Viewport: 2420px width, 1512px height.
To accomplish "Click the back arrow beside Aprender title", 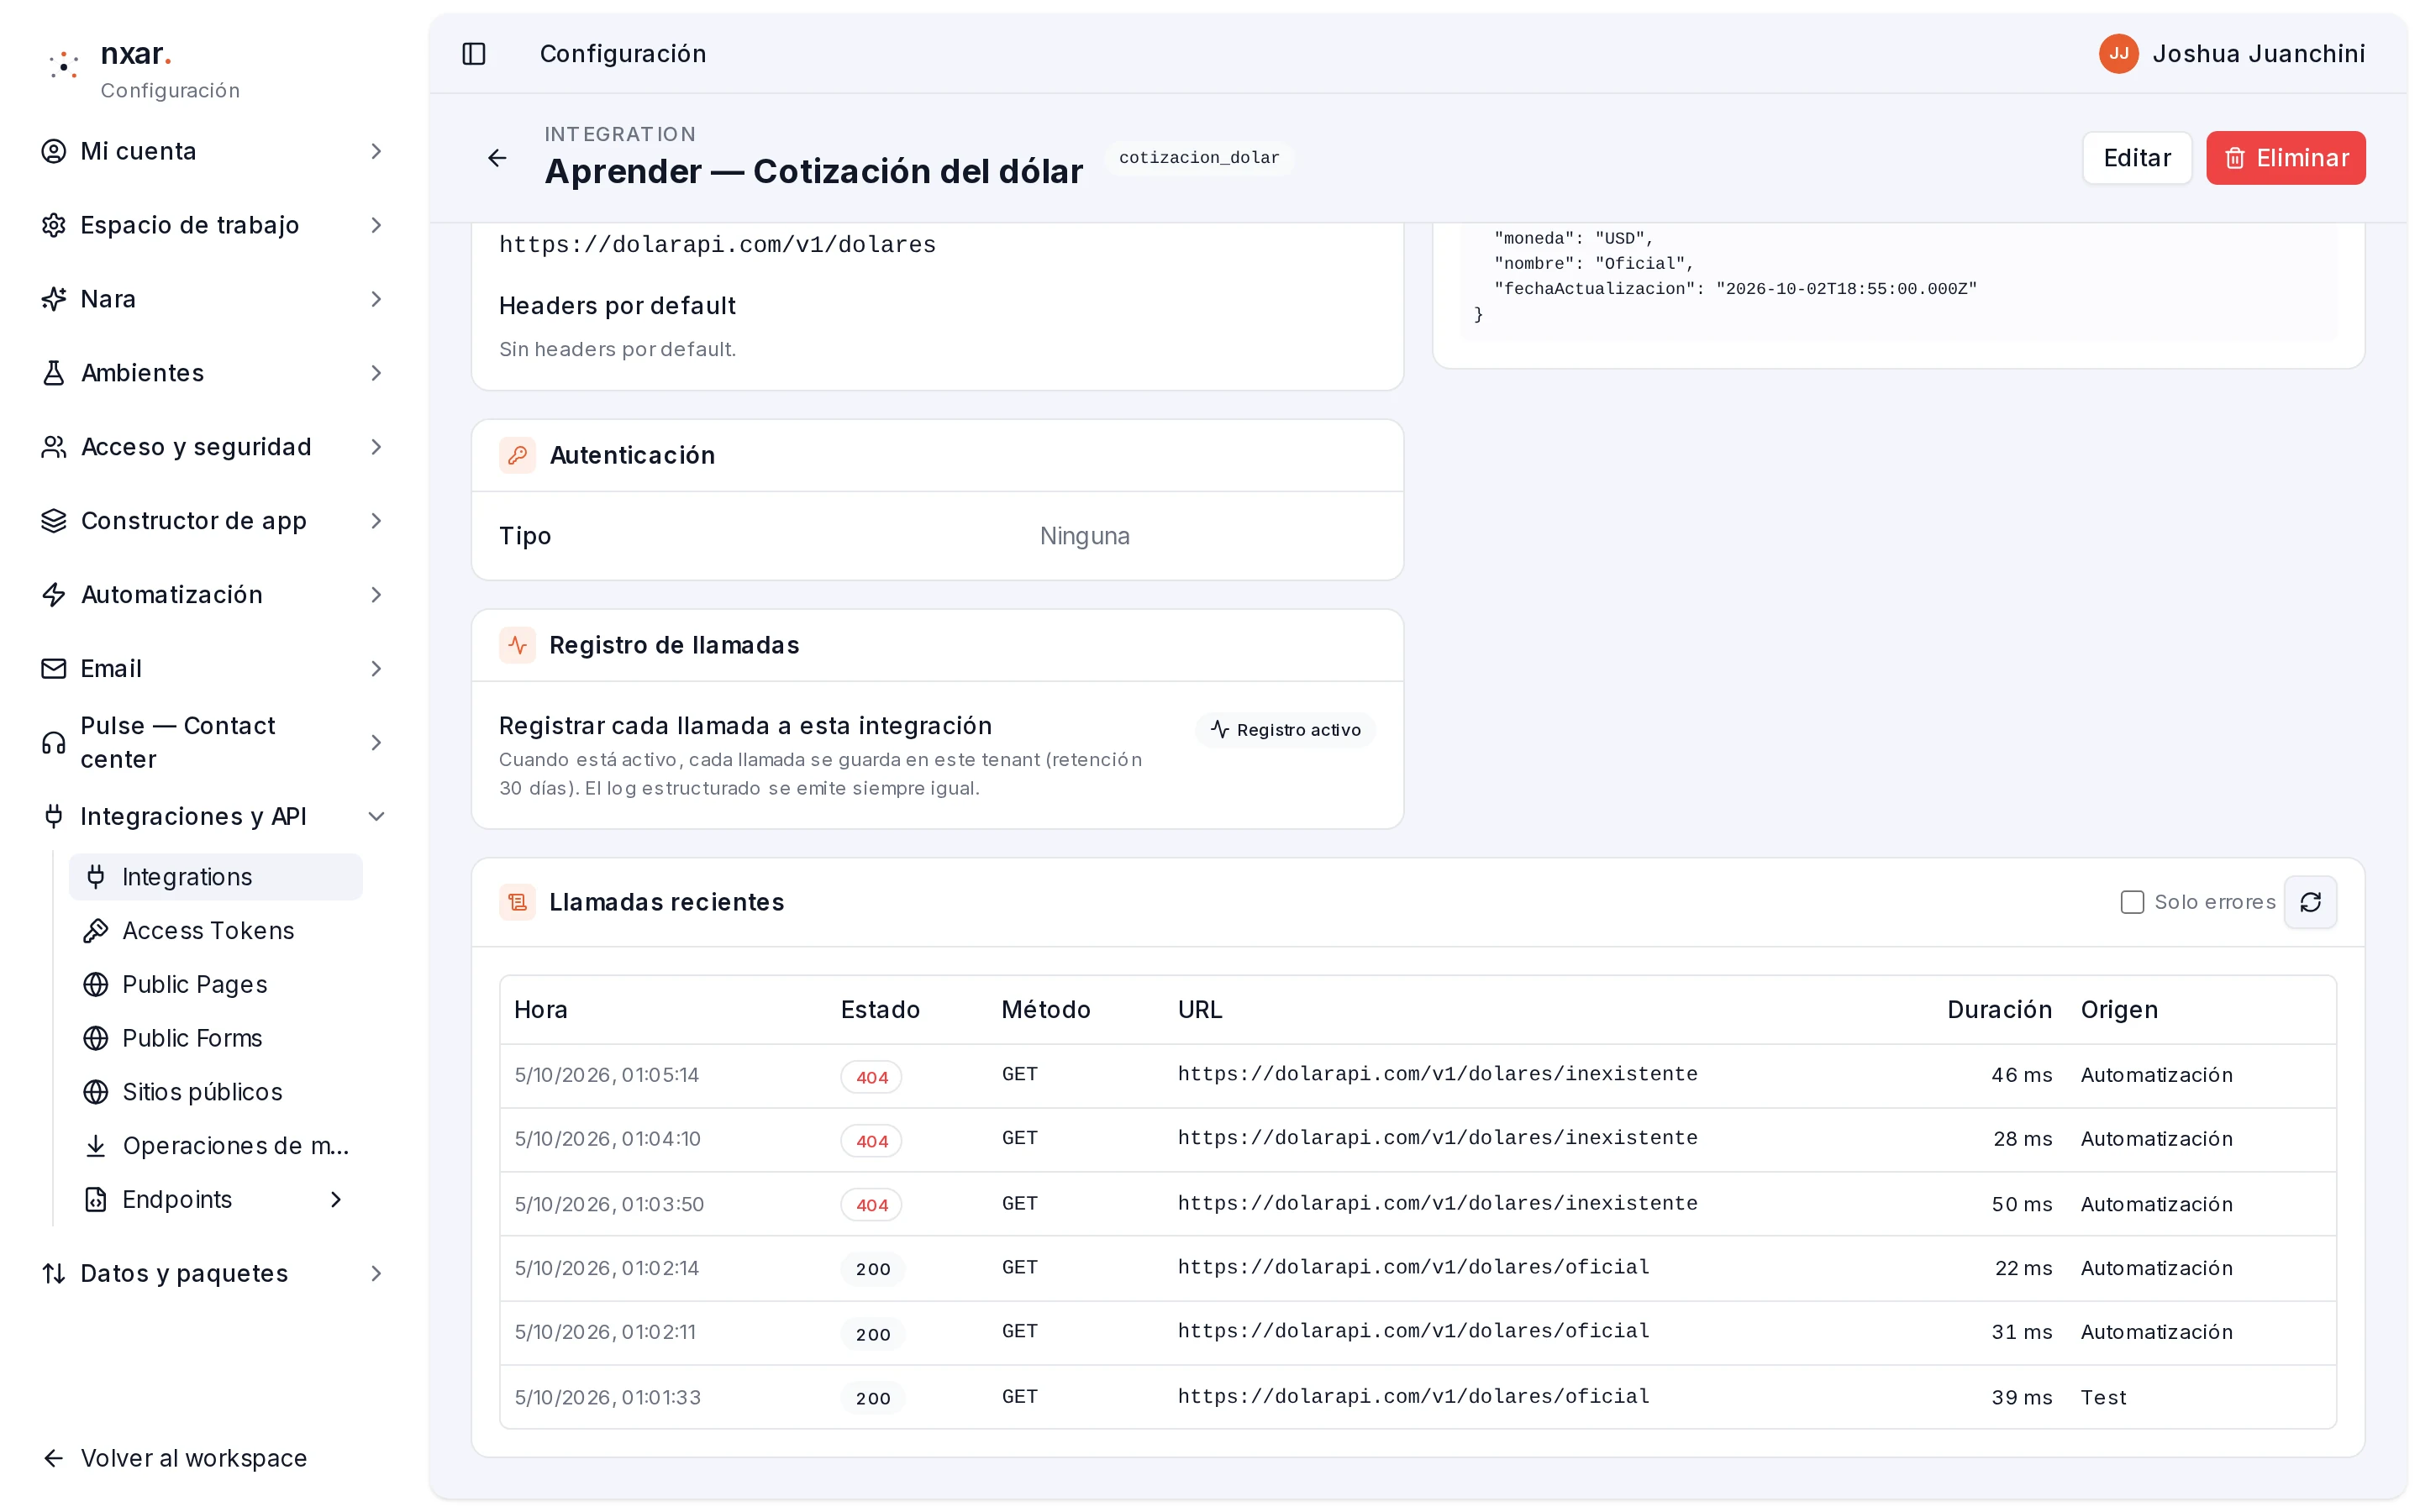I will point(497,158).
